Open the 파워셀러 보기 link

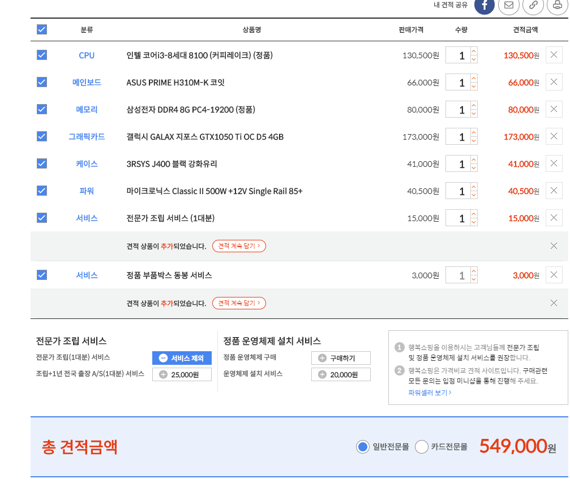pos(430,393)
